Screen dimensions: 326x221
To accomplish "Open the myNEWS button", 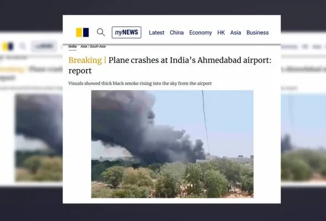I will coord(127,33).
